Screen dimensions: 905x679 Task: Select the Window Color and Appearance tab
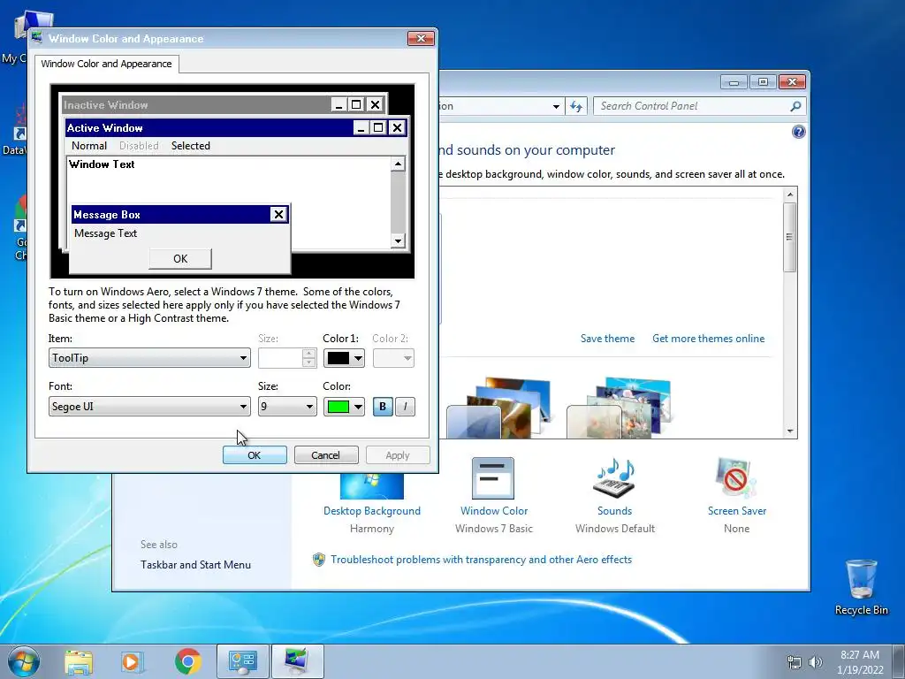click(106, 64)
